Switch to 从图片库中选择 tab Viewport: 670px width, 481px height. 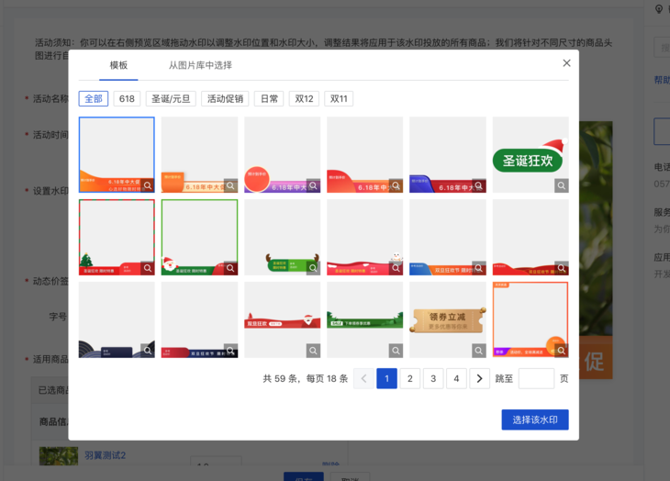pyautogui.click(x=200, y=65)
